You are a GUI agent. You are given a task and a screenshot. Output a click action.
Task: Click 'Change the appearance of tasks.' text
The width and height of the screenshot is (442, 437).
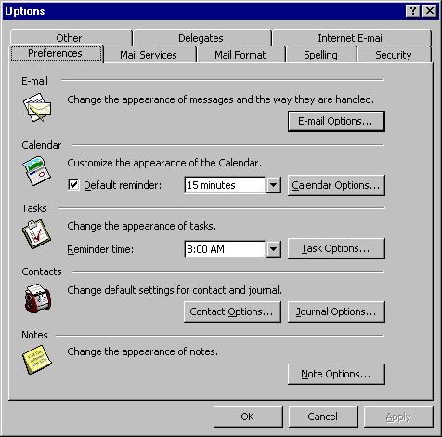[x=141, y=226]
